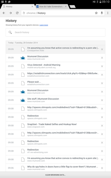Click the nl1.ero-advertising.com domain text
Image resolution: width=111 pixels, height=178 pixels.
click(x=38, y=152)
